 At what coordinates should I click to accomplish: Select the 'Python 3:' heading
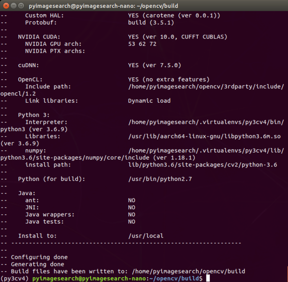[x=34, y=115]
